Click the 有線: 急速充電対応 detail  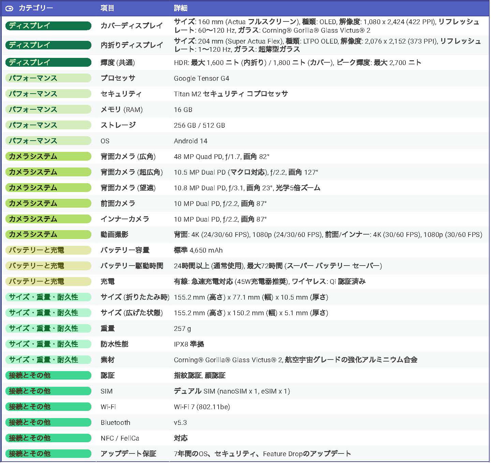[270, 282]
